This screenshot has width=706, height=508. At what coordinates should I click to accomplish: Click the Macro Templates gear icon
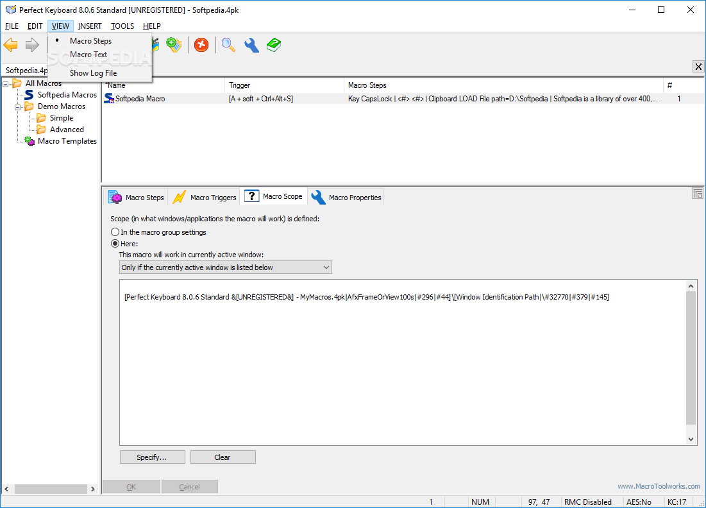tap(29, 141)
